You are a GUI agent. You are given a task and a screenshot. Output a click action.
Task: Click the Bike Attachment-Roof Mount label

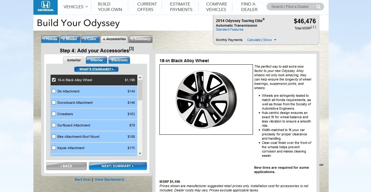point(78,137)
